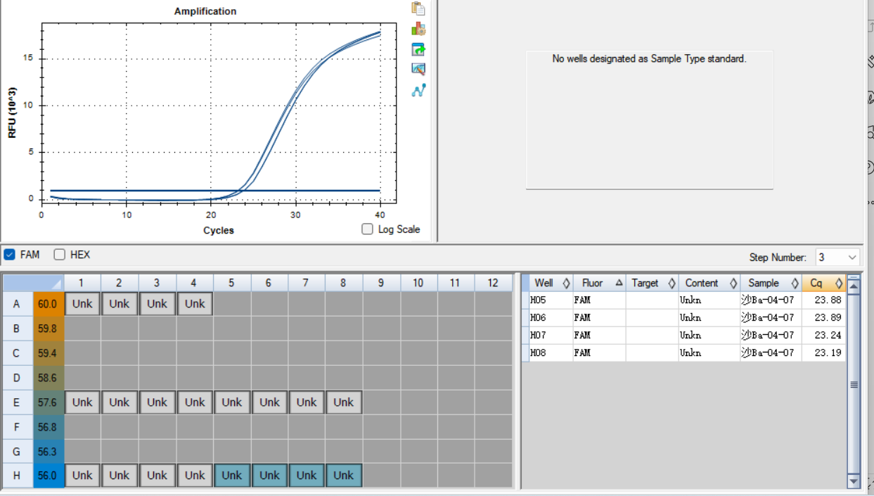Click the Cycles axis label
Image resolution: width=874 pixels, height=496 pixels.
[219, 230]
